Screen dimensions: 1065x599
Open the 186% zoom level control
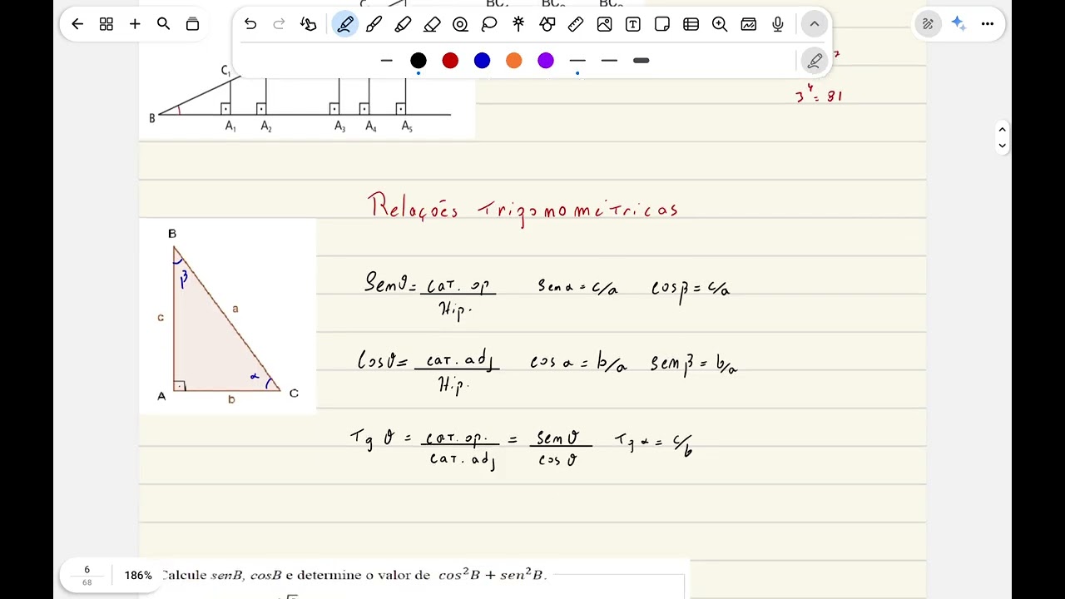pos(138,575)
